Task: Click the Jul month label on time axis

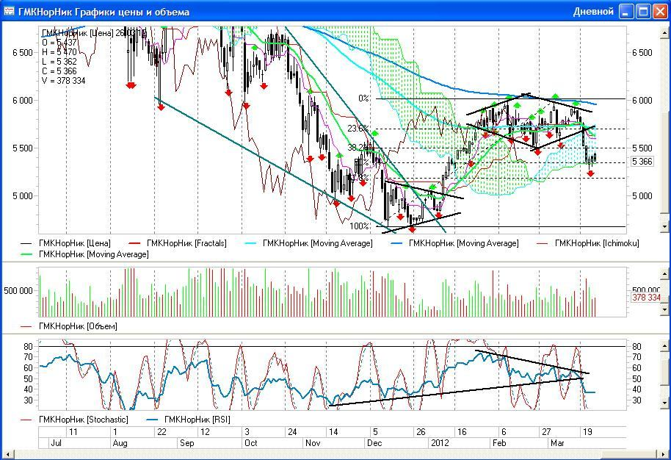Action: tap(56, 443)
